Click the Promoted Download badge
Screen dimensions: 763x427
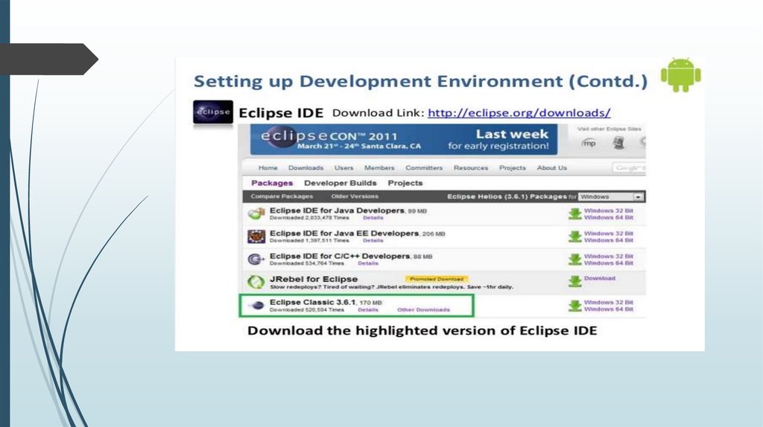tap(437, 279)
